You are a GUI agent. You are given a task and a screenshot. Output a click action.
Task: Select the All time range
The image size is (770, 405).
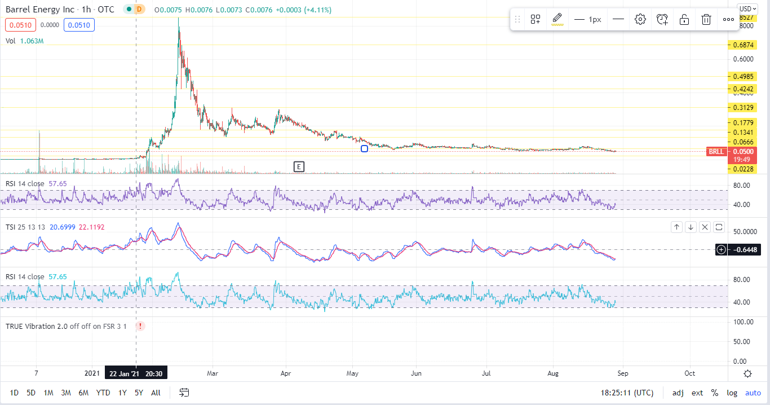[156, 393]
